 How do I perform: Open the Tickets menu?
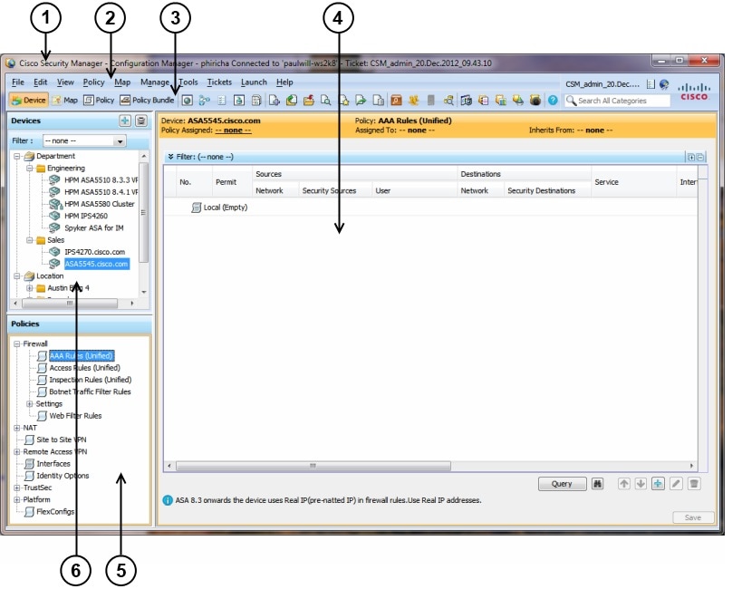219,82
